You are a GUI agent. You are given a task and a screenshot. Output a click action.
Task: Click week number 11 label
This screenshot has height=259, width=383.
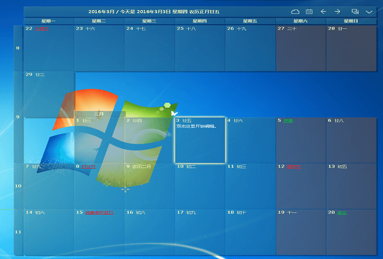click(x=18, y=232)
